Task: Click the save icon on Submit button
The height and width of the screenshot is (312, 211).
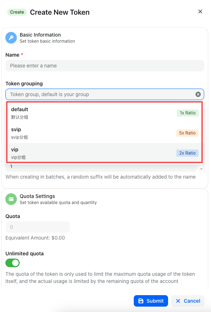Action: [x=141, y=301]
